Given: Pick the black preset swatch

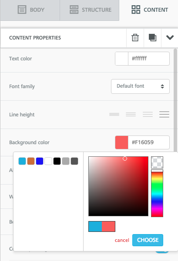Looking at the screenshot, I should tap(57, 161).
